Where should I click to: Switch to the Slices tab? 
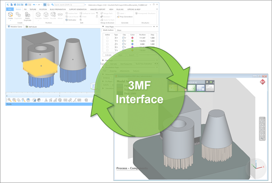point(119,30)
